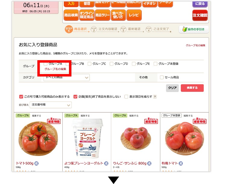Click 蔵 icon next to 有機トマト
The height and width of the screenshot is (184, 226).
(x=180, y=164)
